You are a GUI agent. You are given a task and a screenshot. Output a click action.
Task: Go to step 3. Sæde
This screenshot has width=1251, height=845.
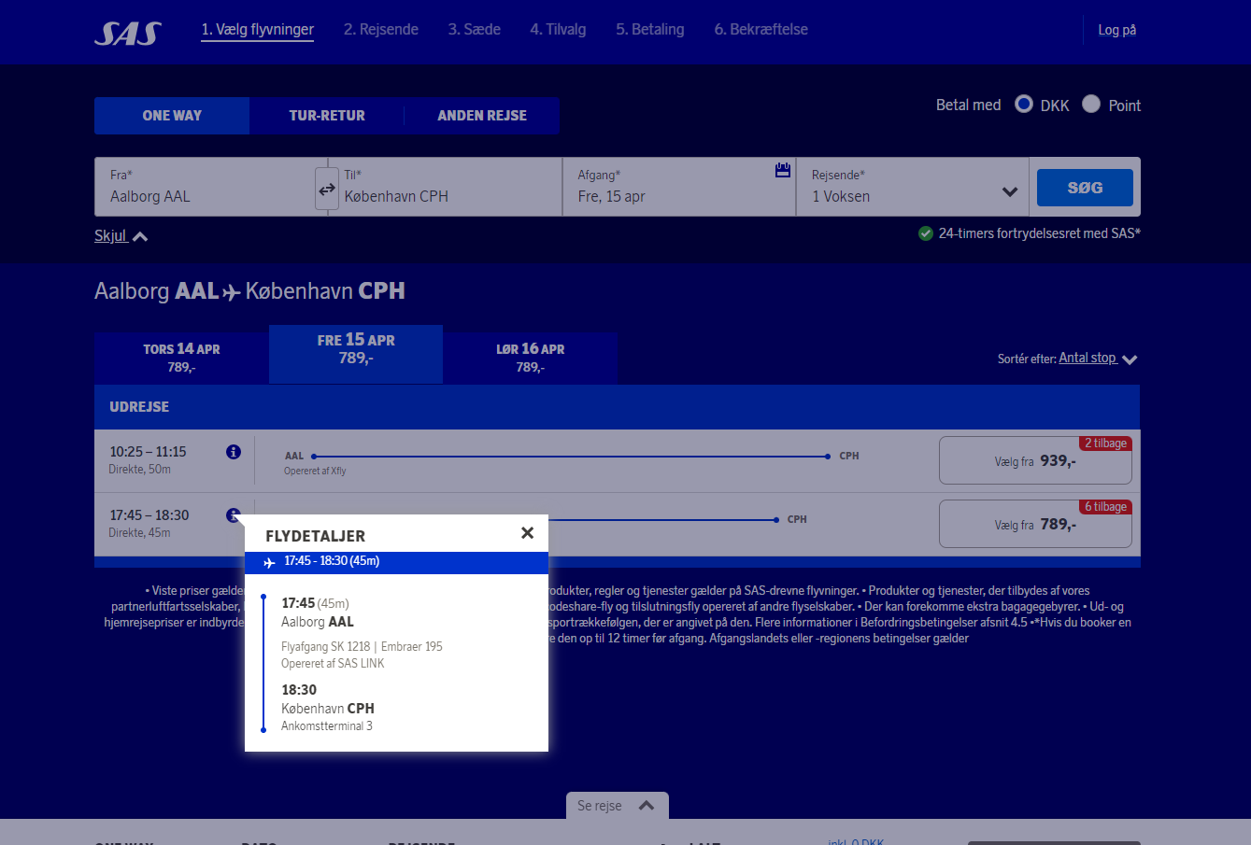(475, 30)
